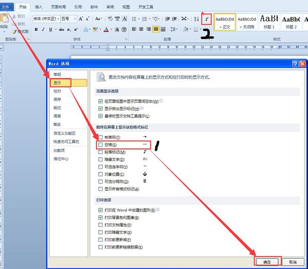Screen dimensions: 308x269
Task: Uncheck 打印背景色和图像(B) option
Action: pos(101,218)
